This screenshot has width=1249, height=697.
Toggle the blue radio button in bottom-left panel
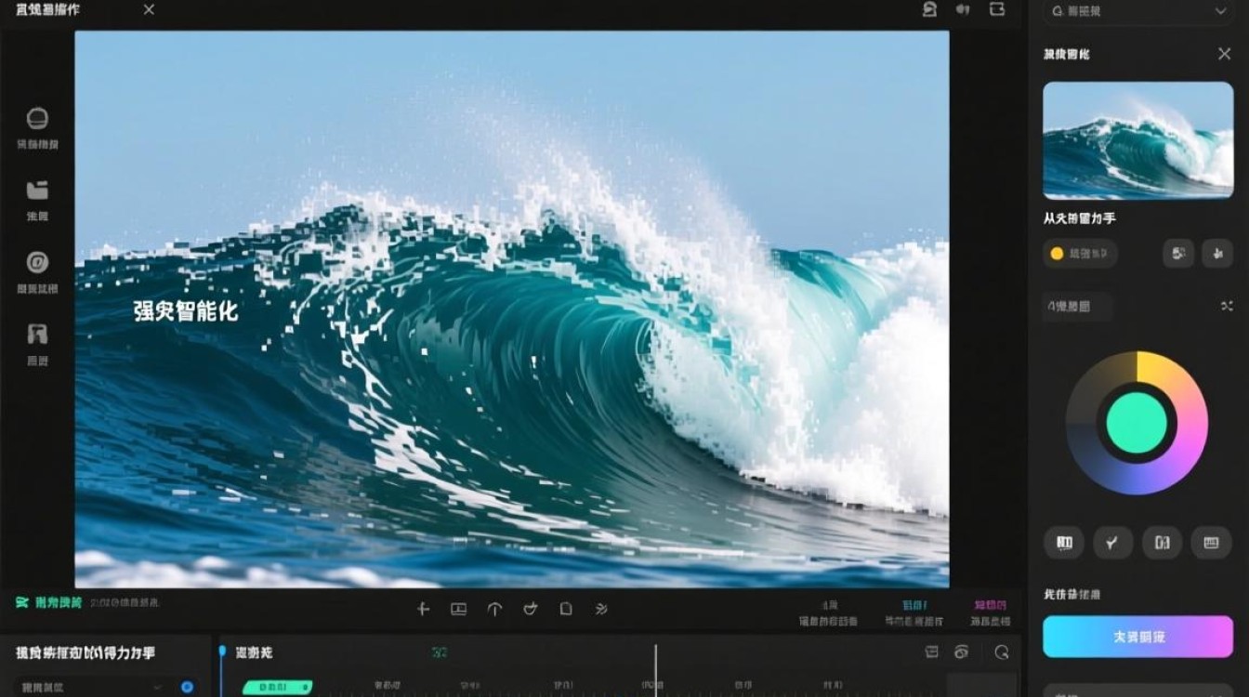coord(187,687)
